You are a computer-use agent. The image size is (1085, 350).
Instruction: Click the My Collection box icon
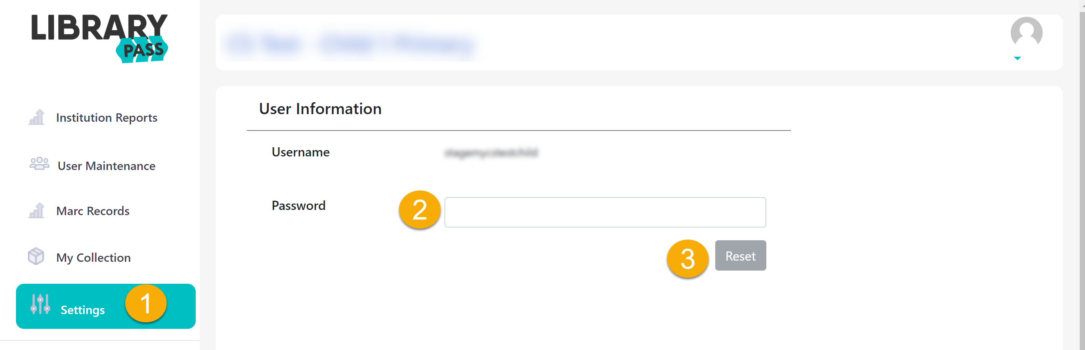tap(36, 256)
